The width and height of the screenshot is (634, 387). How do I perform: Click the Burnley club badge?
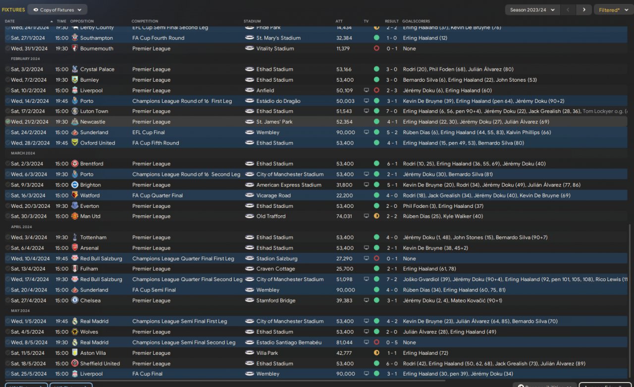coord(75,80)
